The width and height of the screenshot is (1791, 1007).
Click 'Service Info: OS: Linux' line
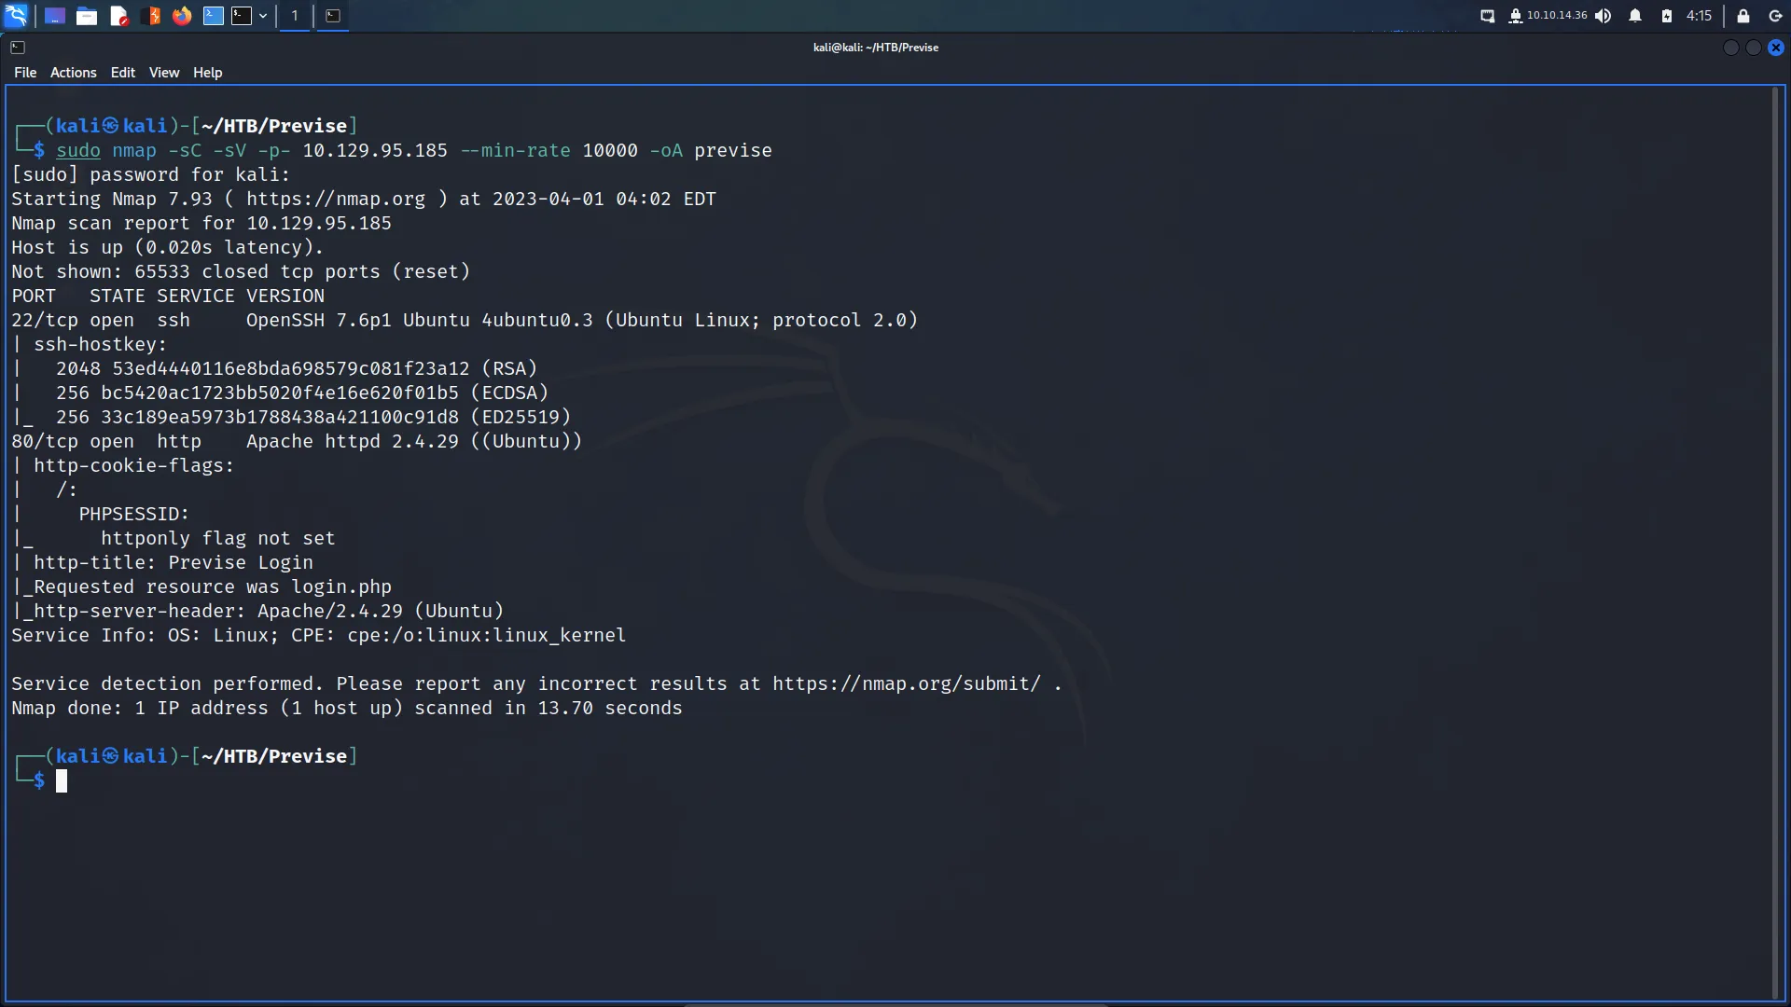point(319,635)
